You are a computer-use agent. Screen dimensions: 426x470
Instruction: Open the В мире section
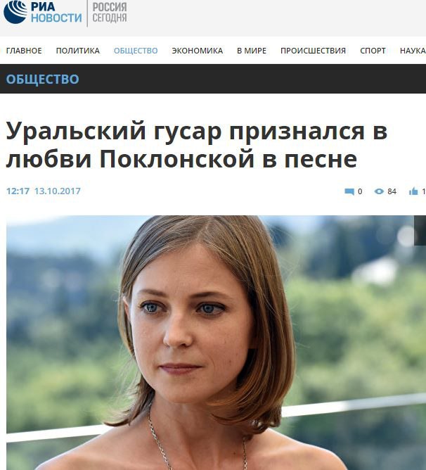[252, 51]
